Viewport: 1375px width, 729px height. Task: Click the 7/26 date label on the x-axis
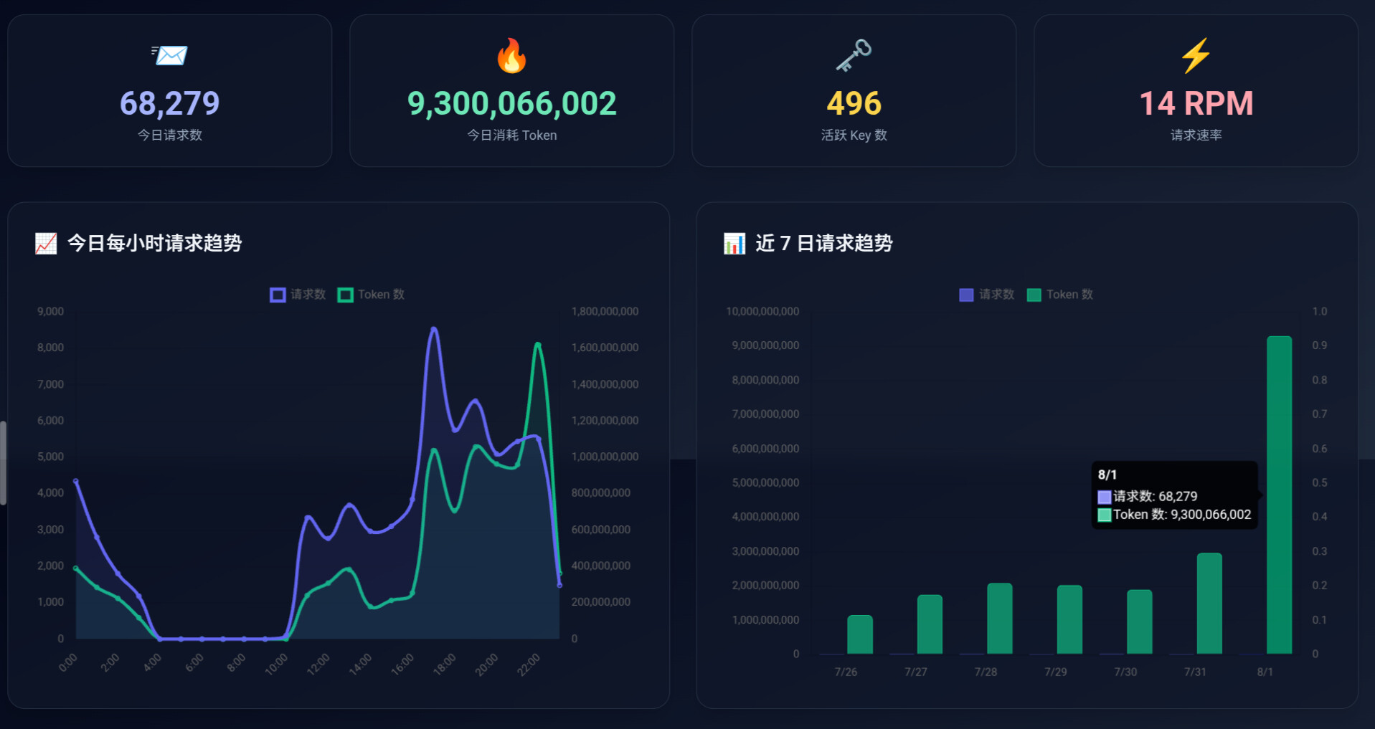coord(846,672)
